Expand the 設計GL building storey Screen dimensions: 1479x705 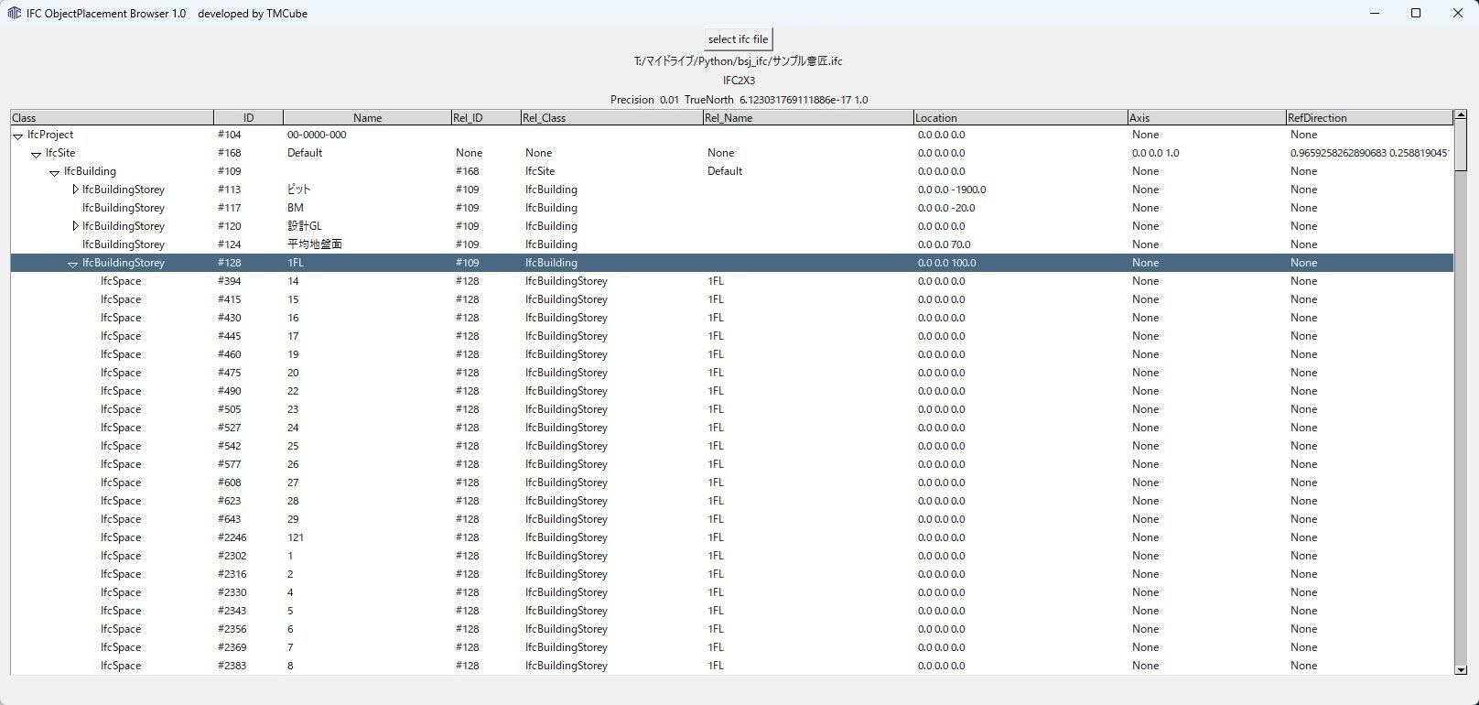pos(75,226)
